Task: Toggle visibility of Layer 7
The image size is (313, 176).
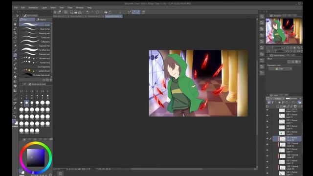Action: point(268,122)
